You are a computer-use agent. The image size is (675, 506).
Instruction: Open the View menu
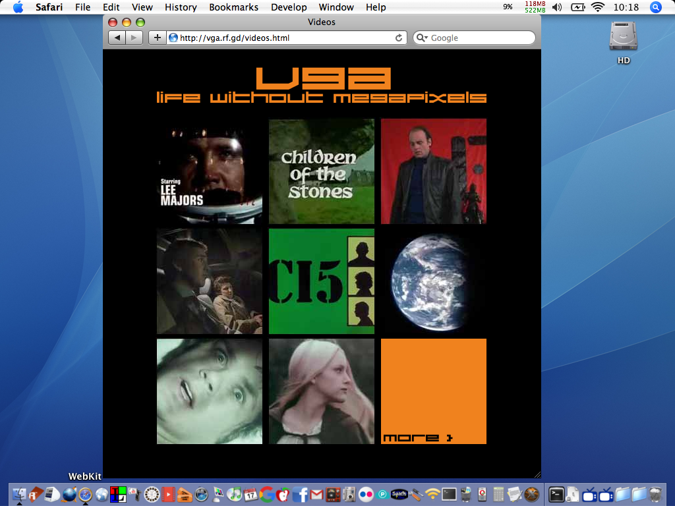click(142, 7)
